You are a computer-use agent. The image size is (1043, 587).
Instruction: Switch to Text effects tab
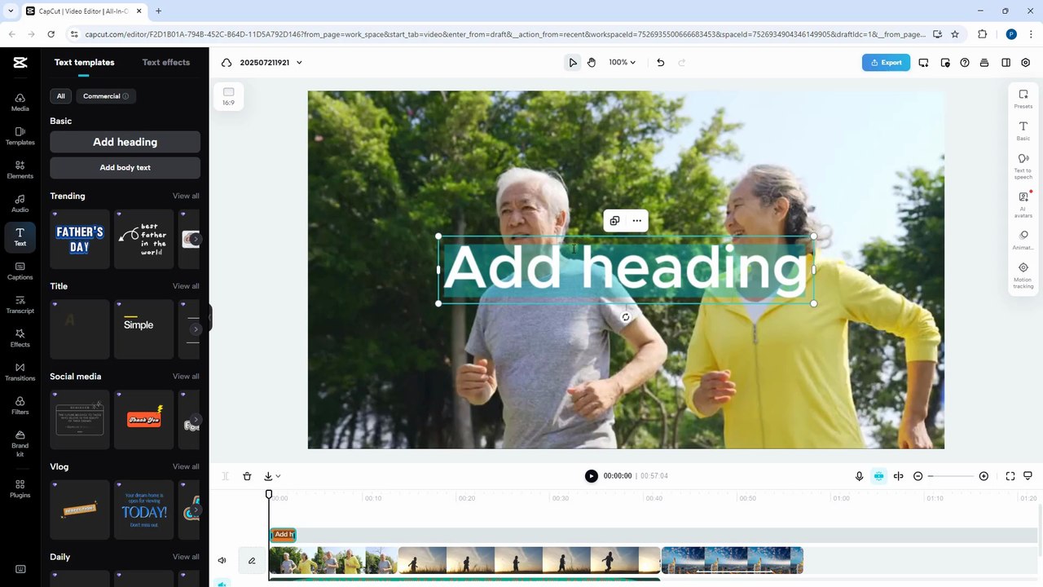coord(165,63)
